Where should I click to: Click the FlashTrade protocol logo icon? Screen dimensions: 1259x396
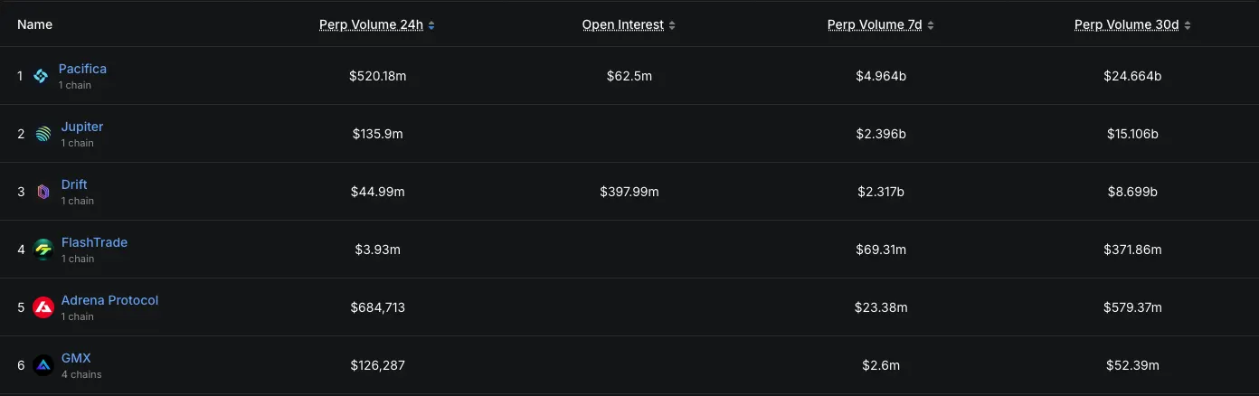43,250
